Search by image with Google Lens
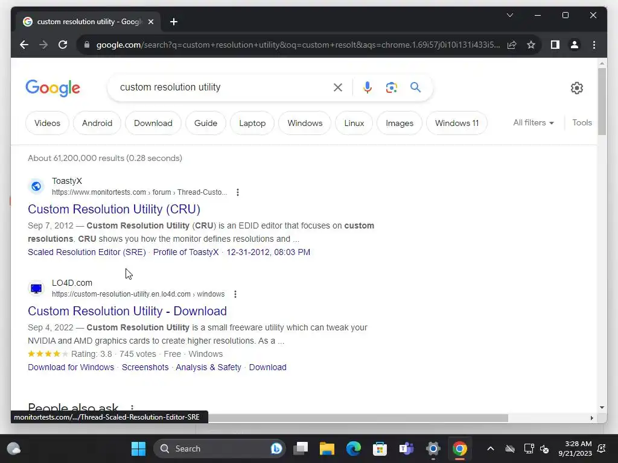Viewport: 618px width, 463px height. tap(391, 87)
